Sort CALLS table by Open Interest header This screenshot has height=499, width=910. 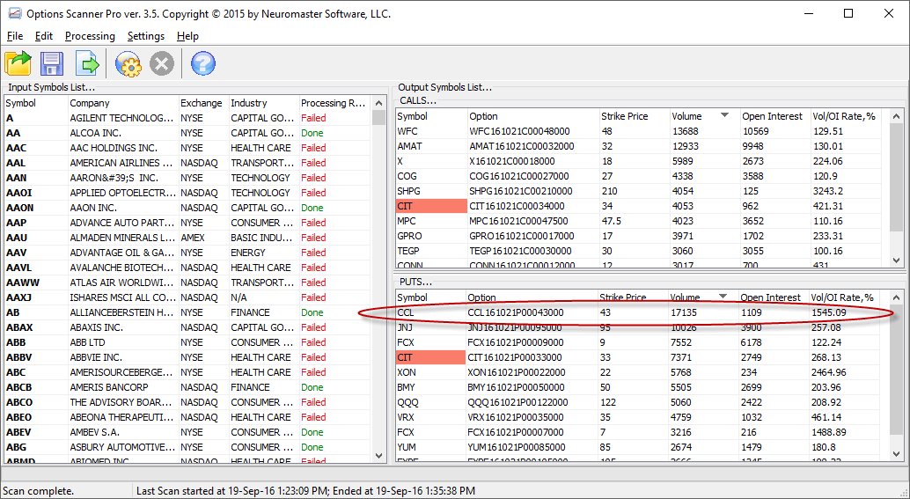click(774, 116)
